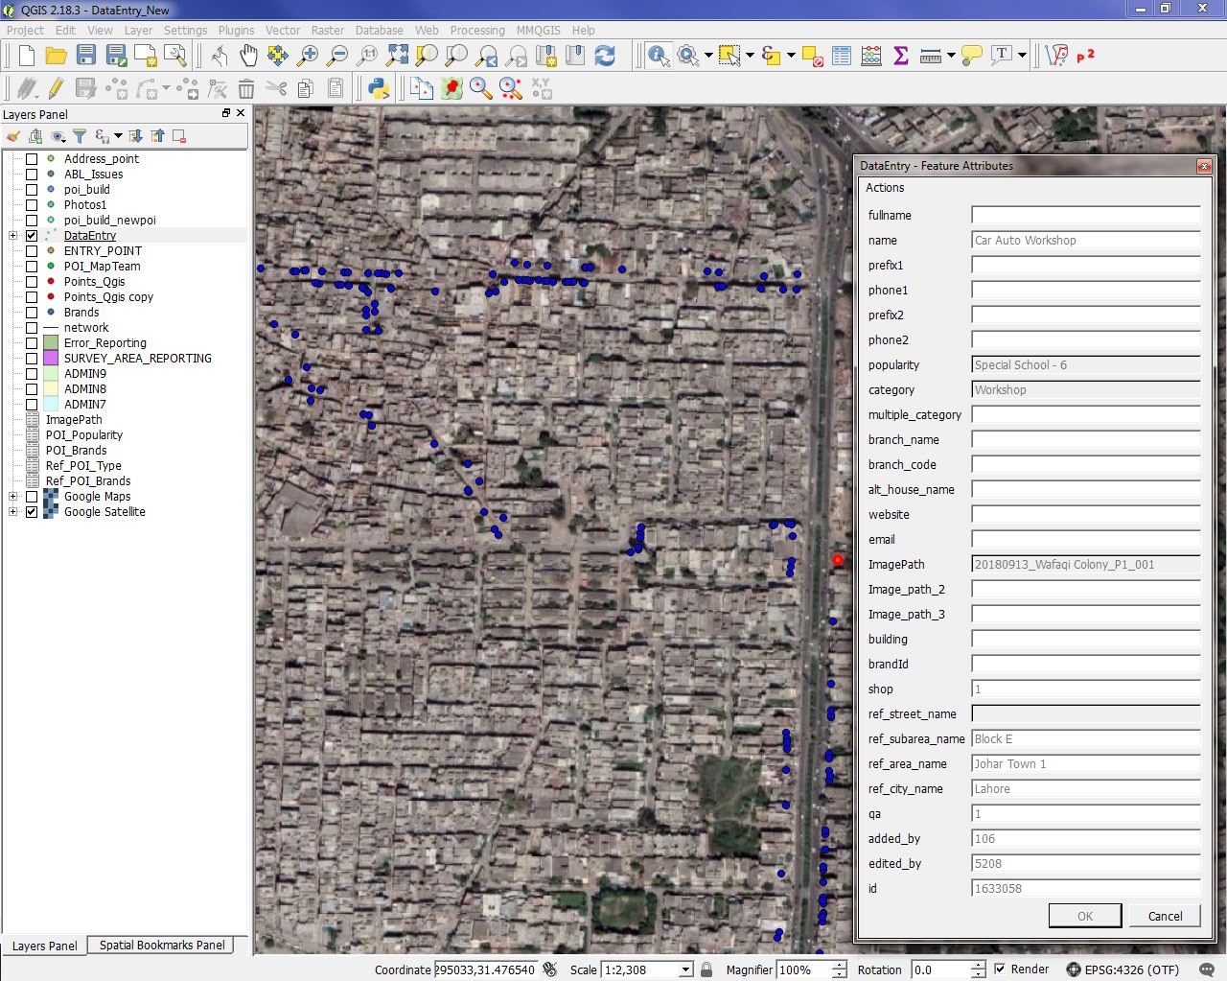Toggle editing with the pencil icon
1227x981 pixels.
56,89
